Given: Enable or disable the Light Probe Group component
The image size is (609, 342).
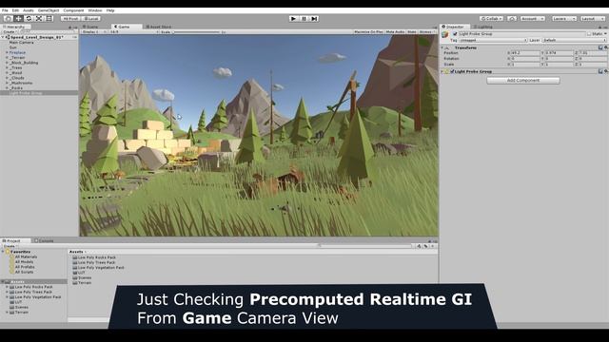Looking at the screenshot, I should click(x=452, y=71).
